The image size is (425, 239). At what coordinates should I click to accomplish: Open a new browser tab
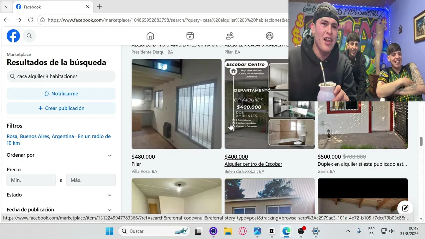coord(100,7)
